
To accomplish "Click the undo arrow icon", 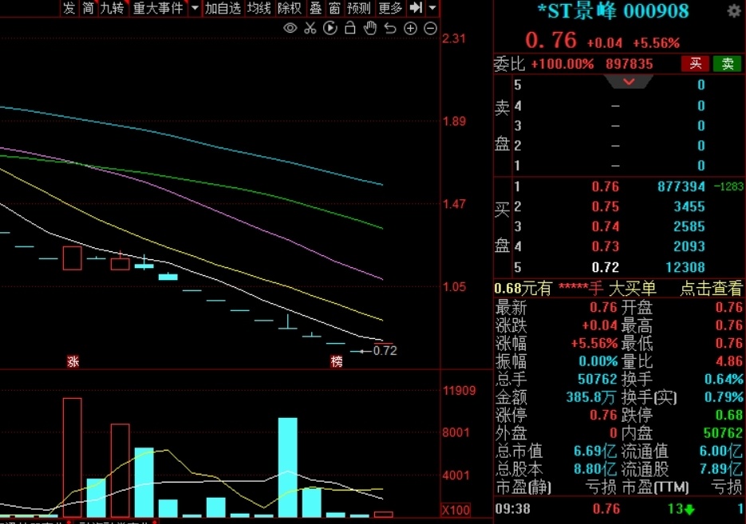I will tap(390, 29).
